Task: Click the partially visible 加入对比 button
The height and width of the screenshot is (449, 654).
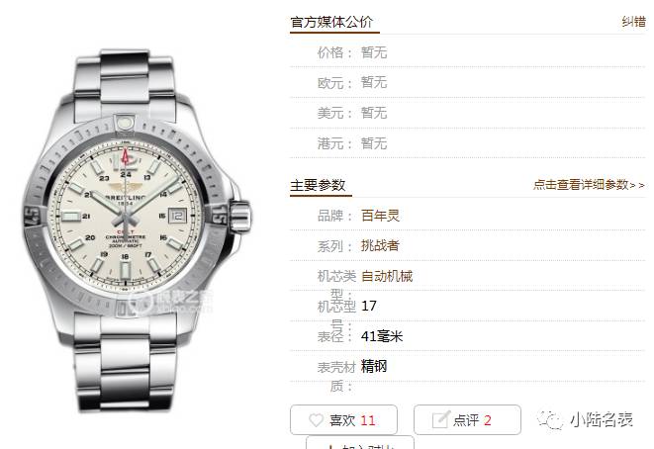Action: (x=360, y=443)
